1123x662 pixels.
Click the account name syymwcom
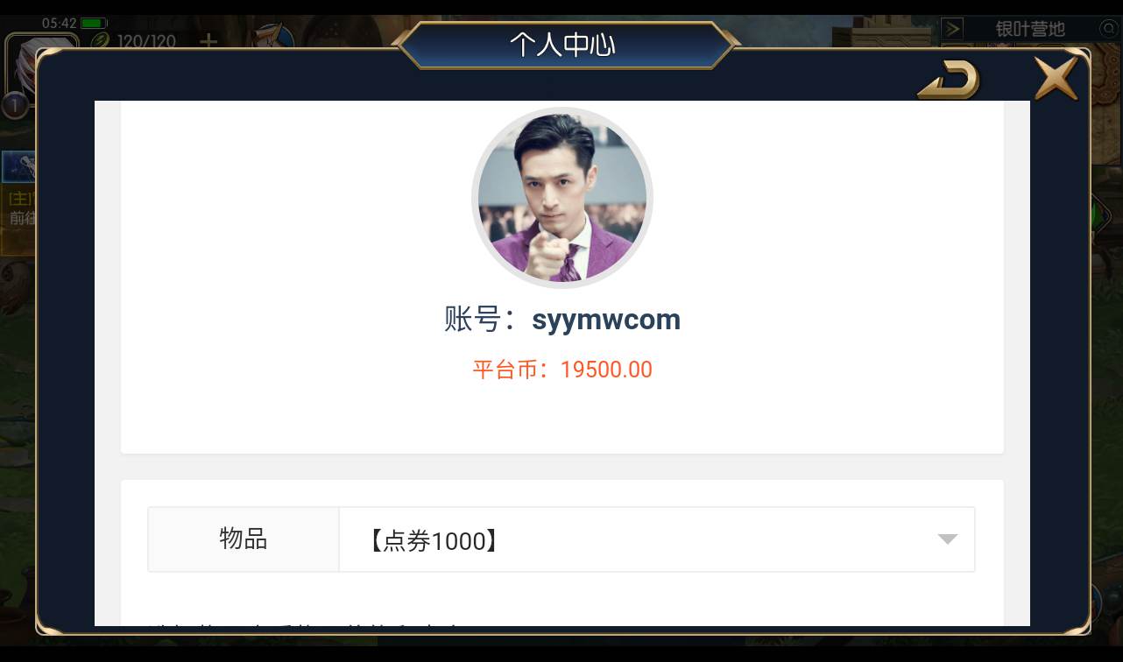(606, 320)
